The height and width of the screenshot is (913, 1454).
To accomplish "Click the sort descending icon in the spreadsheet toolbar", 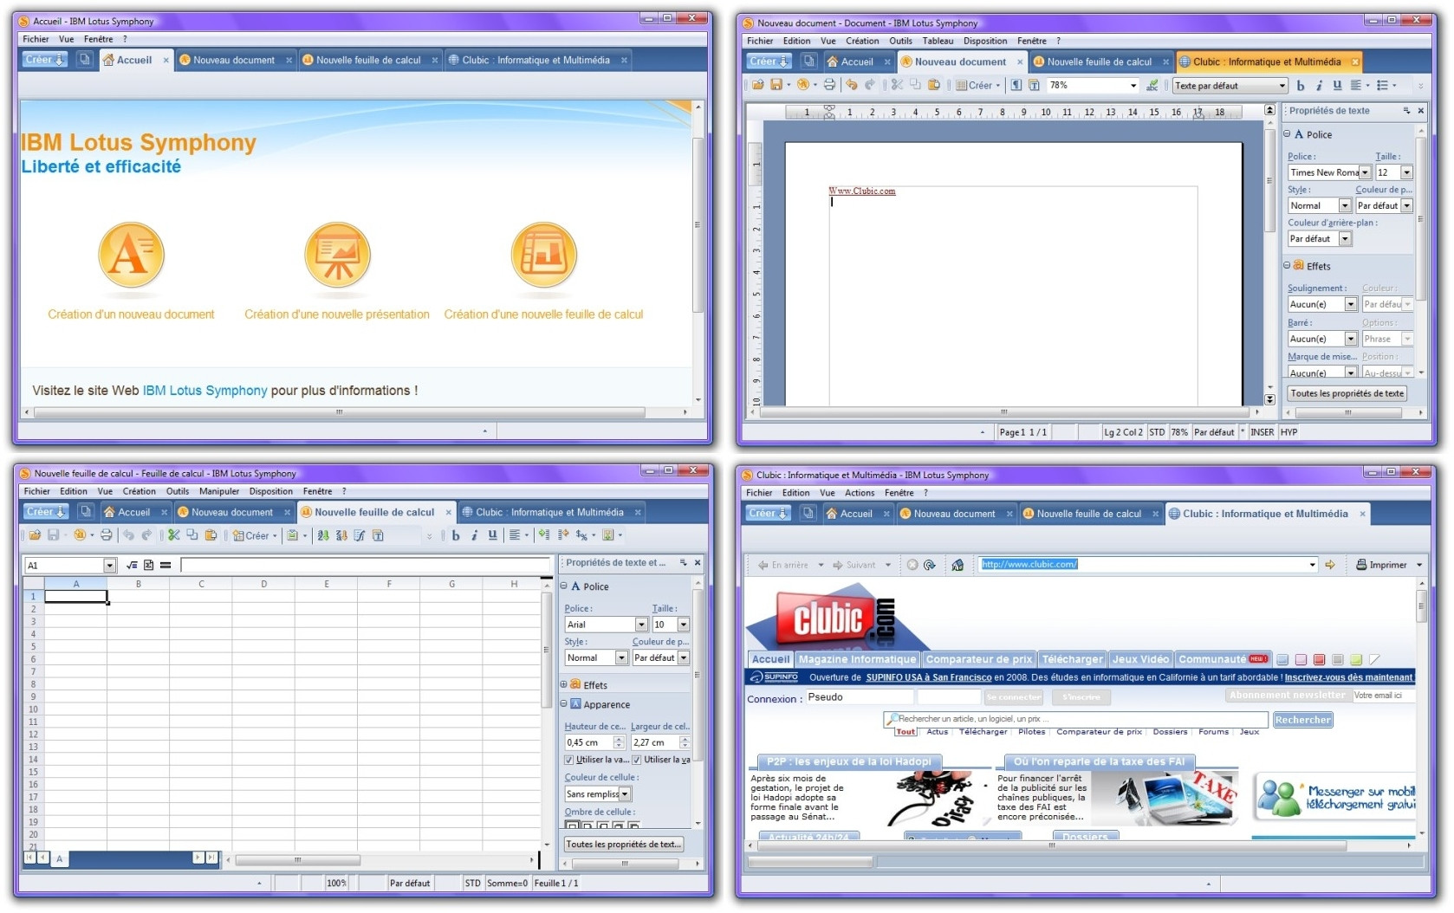I will pos(341,535).
